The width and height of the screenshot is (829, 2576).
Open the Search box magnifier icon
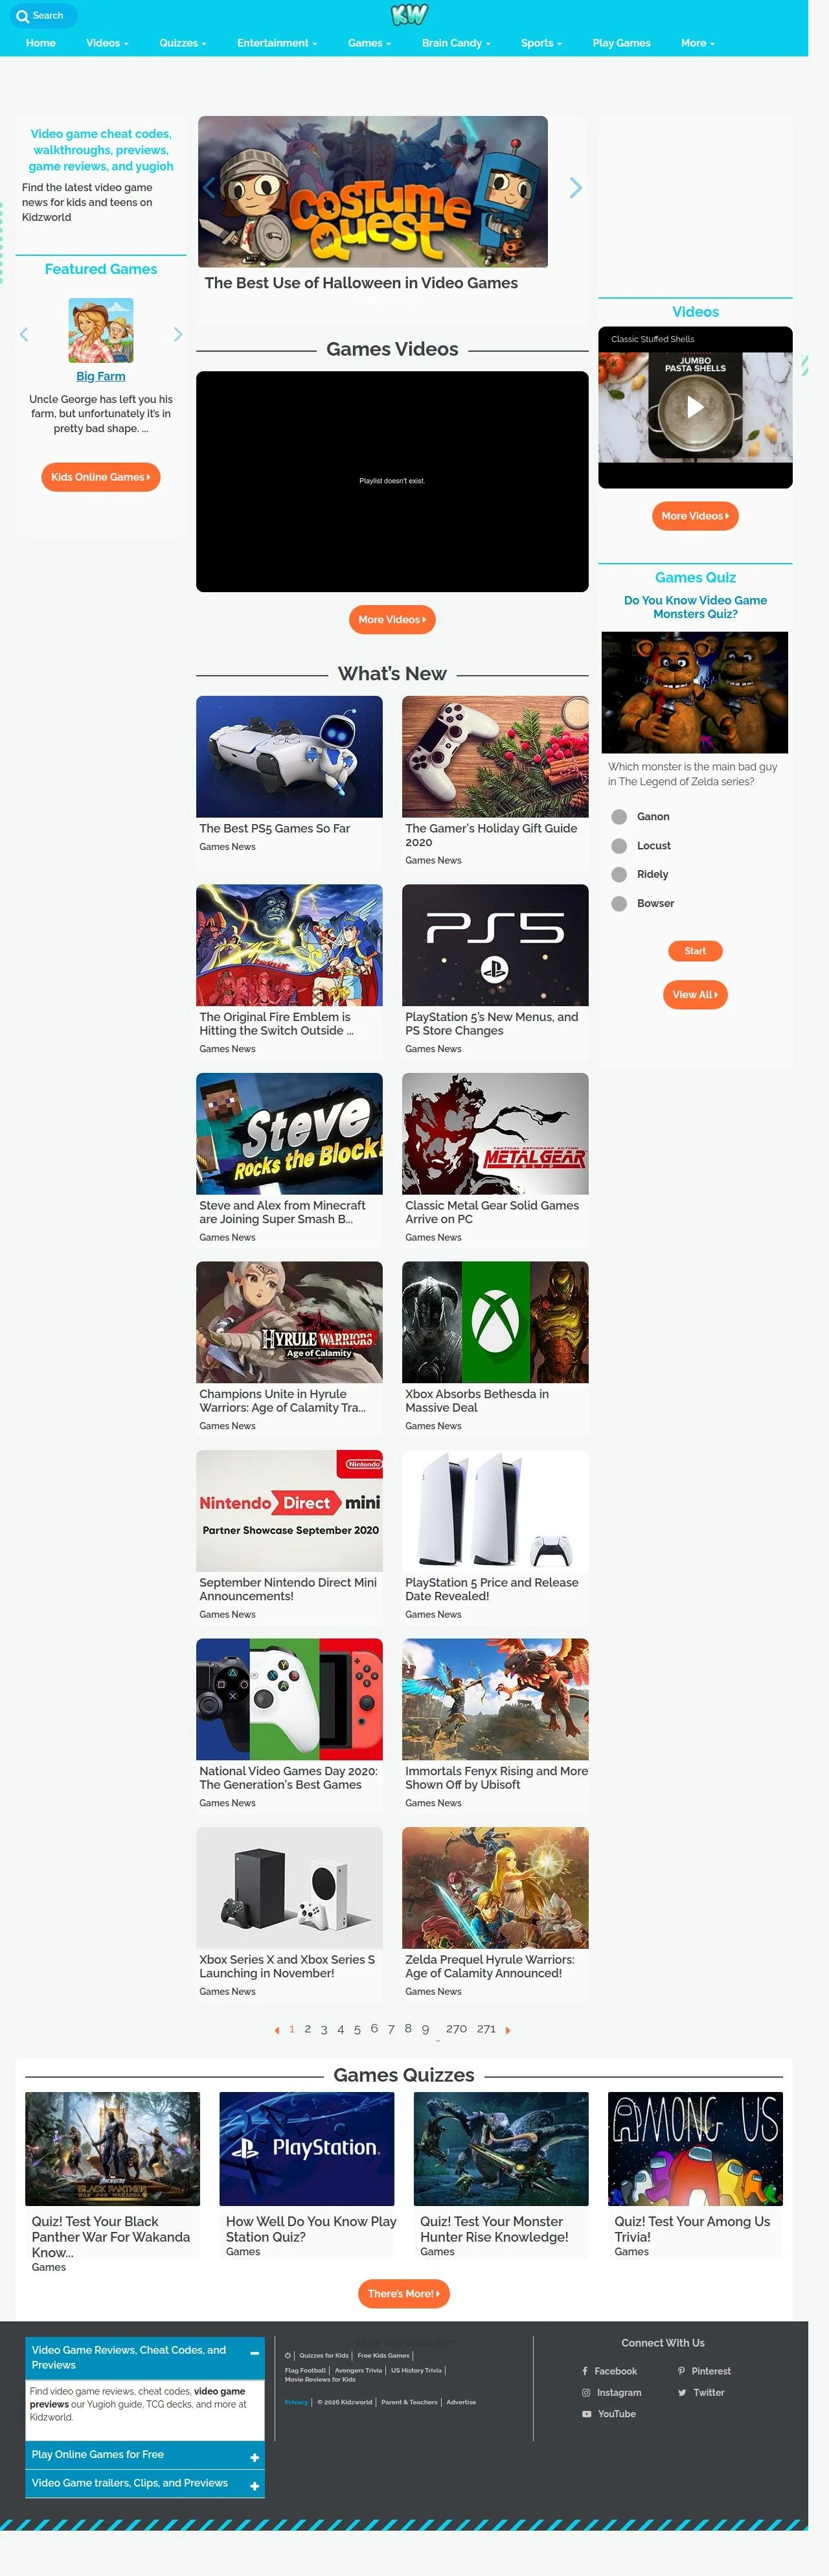pos(22,16)
